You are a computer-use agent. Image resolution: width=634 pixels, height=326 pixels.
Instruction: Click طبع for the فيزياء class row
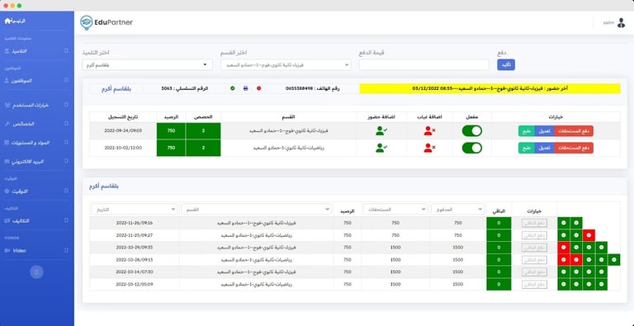527,130
